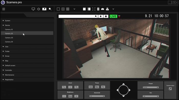Set focus to Auto
Image resolution: width=179 pixels, height=100 pixels.
[x=91, y=87]
